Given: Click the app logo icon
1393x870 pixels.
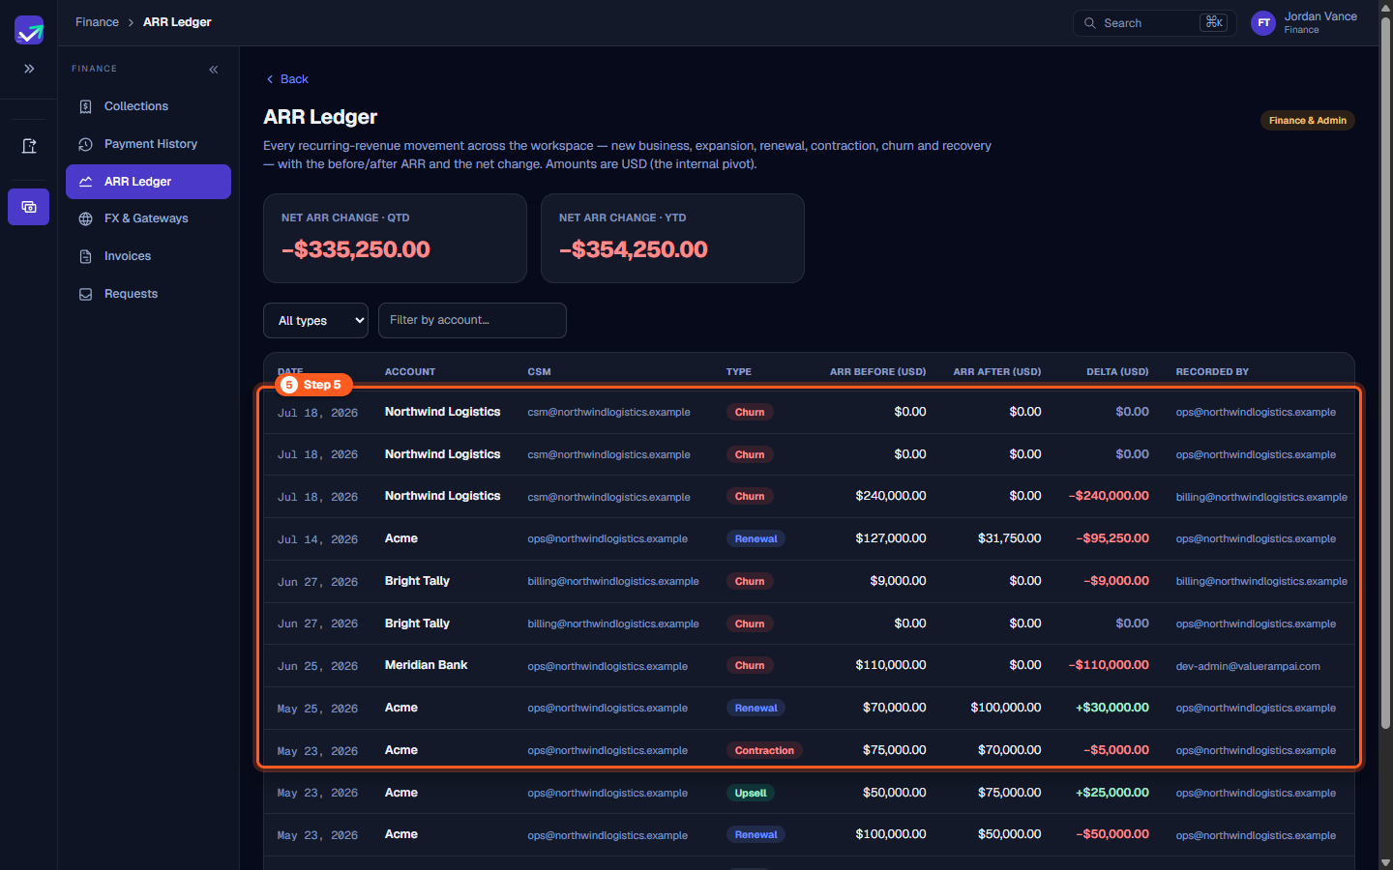Looking at the screenshot, I should pyautogui.click(x=29, y=30).
